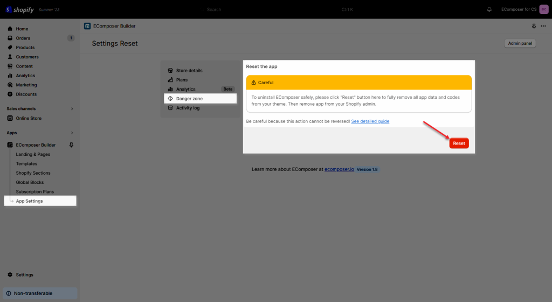Viewport: 552px width, 302px height.
Task: Click the Products tag icon
Action: click(x=10, y=47)
